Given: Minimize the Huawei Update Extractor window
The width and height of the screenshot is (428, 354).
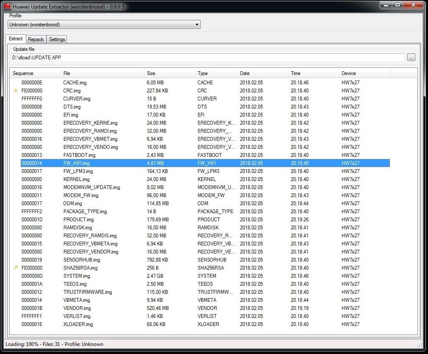Looking at the screenshot, I should (x=386, y=5).
